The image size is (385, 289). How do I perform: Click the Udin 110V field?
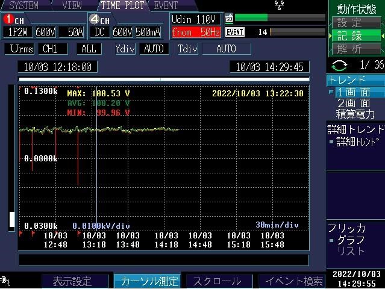tap(195, 19)
